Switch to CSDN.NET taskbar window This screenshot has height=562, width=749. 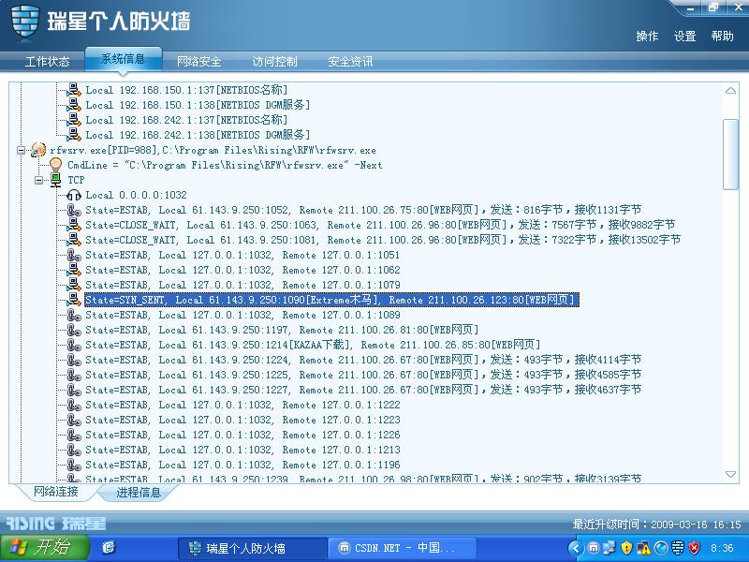403,548
